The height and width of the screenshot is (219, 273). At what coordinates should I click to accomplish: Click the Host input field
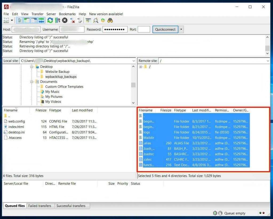26,29
